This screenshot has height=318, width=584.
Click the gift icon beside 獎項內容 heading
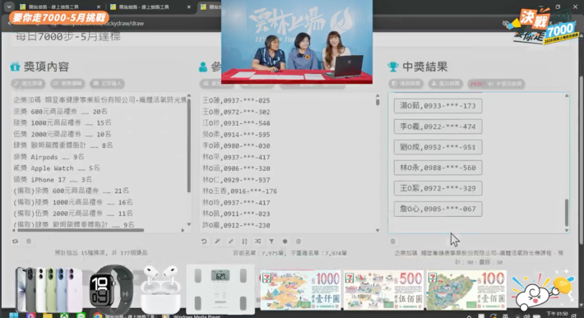pos(16,67)
